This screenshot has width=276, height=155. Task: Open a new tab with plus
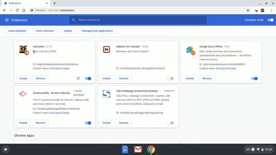point(54,3)
